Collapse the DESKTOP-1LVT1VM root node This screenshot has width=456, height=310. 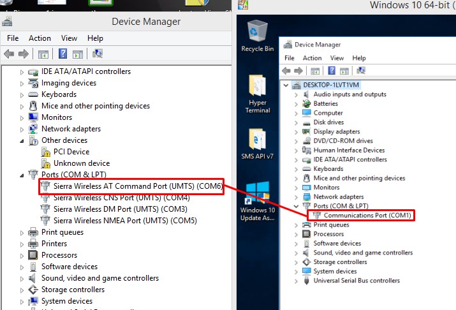pos(285,85)
